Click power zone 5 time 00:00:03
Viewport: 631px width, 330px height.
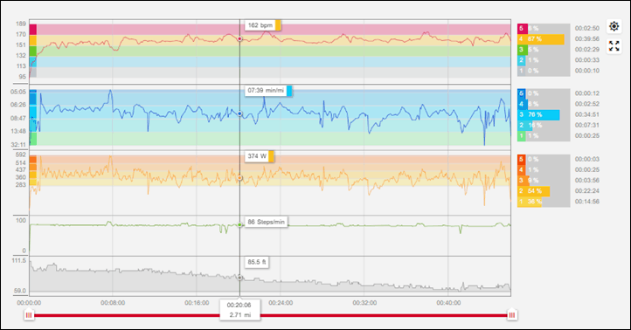coord(586,159)
